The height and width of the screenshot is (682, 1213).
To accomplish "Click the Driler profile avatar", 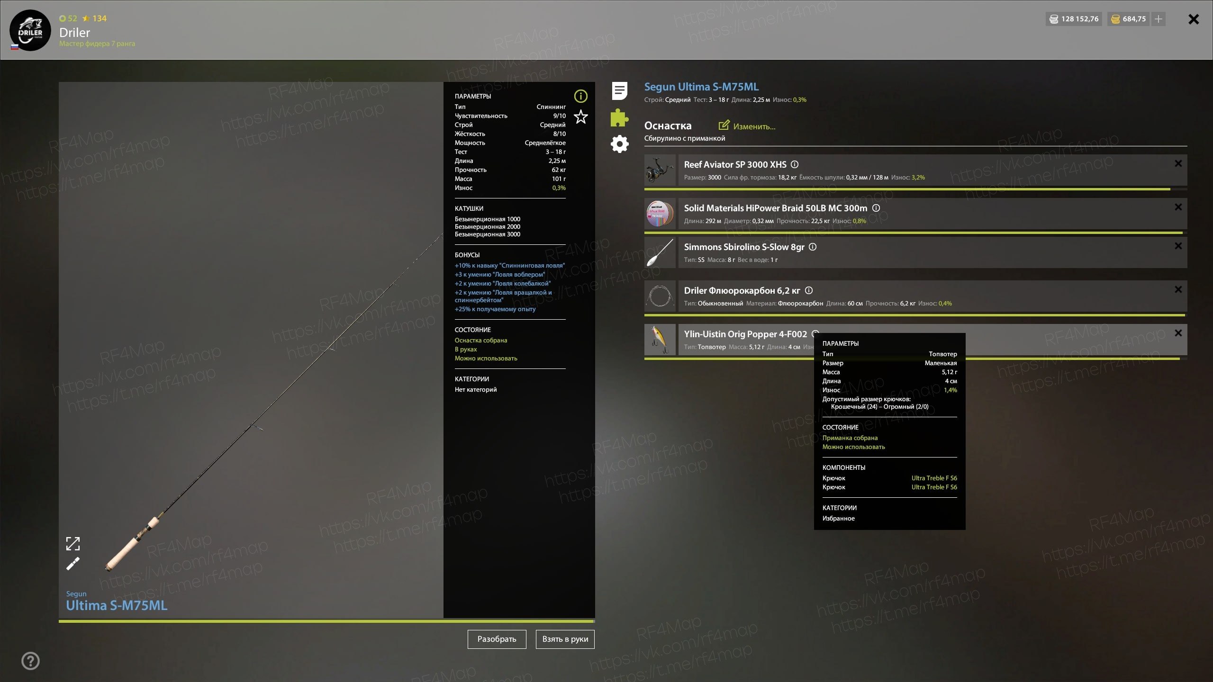I will pos(30,30).
